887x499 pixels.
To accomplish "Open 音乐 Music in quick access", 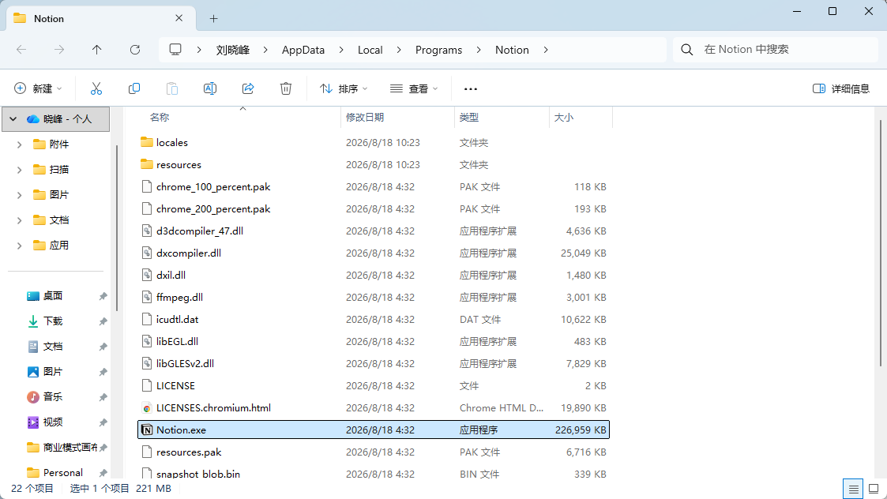I will pos(53,397).
